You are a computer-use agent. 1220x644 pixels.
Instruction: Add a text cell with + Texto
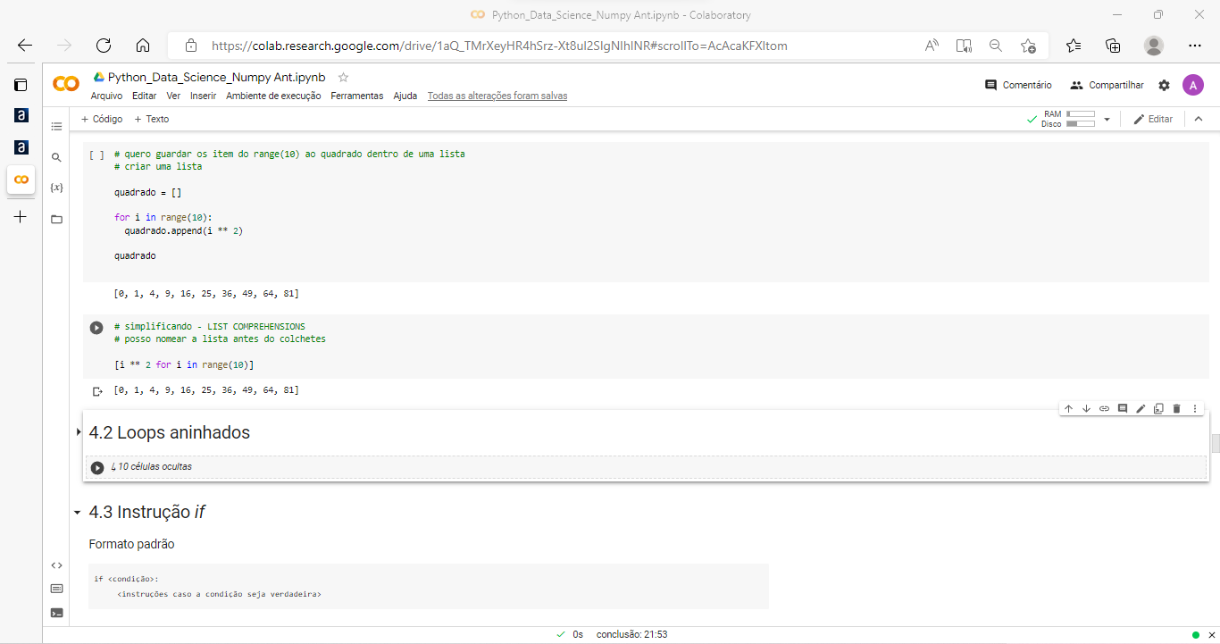[x=151, y=119]
